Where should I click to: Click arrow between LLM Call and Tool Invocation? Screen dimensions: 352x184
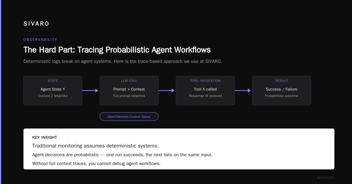click(x=167, y=91)
